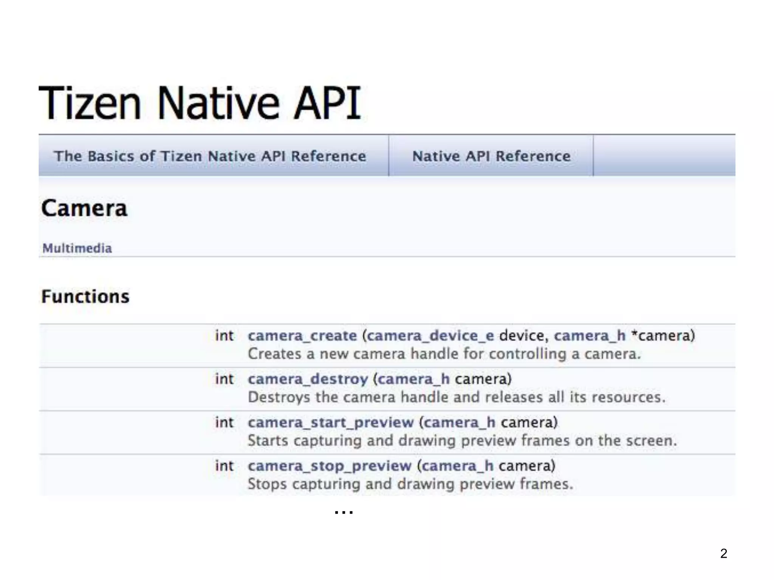Click camera_h link in camera_destroy signature
The width and height of the screenshot is (774, 580).
coord(413,379)
